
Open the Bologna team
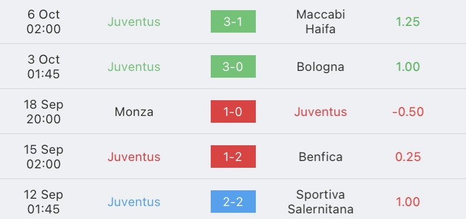(x=321, y=67)
